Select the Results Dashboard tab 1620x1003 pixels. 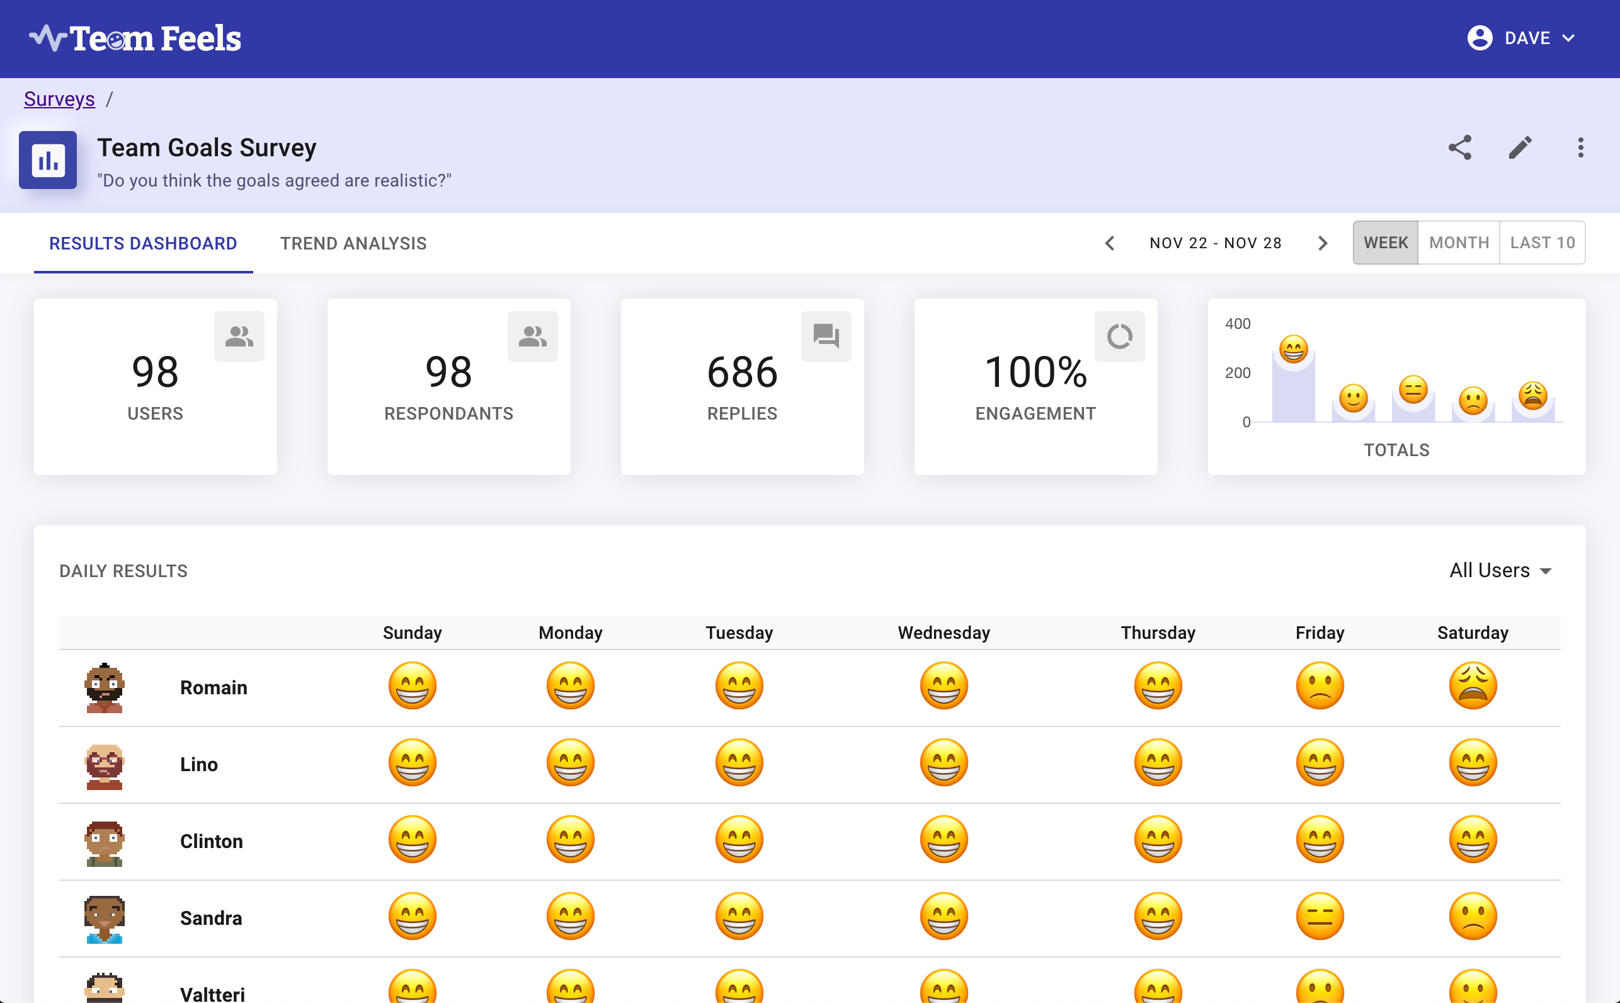(x=143, y=243)
